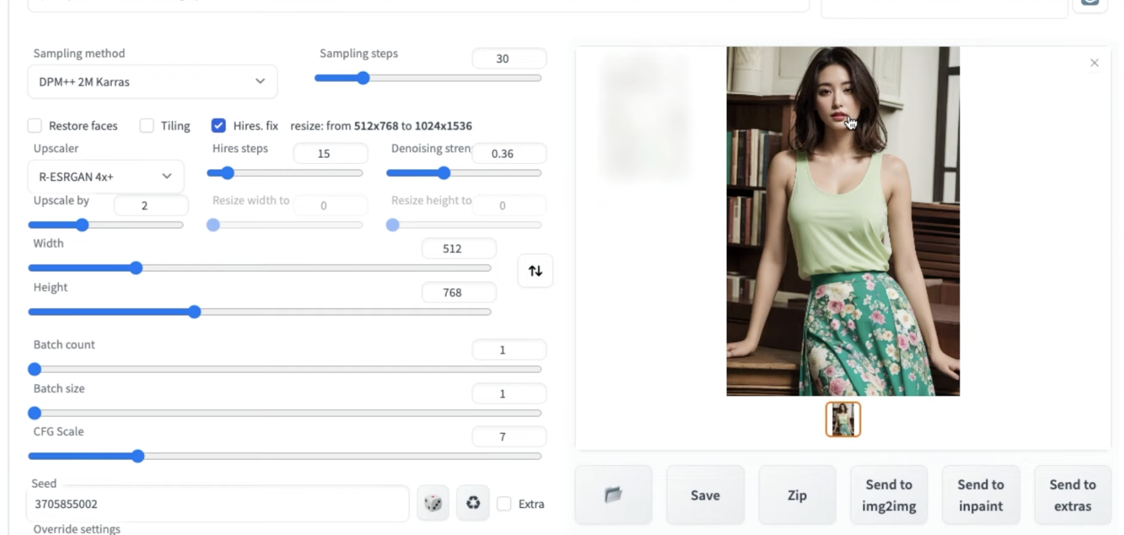Adjust the Height slider
Viewport: 1124px width, 535px height.
click(x=260, y=312)
